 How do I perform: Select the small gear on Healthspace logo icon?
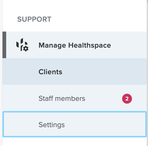(x=26, y=49)
